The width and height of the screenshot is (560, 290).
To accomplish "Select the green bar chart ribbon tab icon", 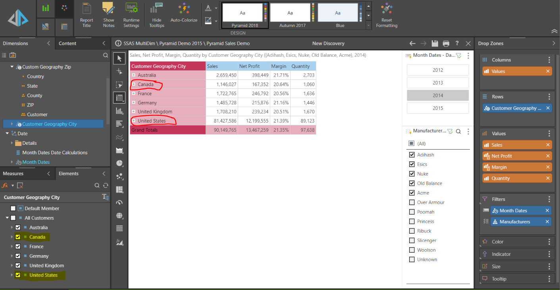I will tap(46, 8).
